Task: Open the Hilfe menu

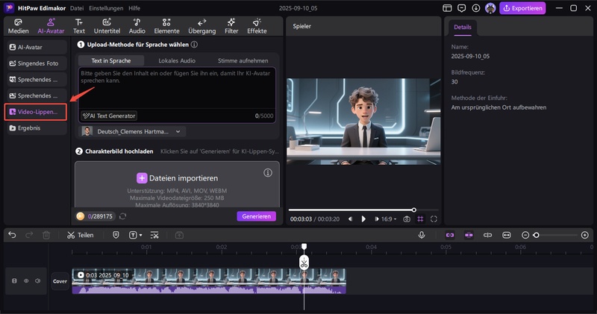Action: click(134, 8)
